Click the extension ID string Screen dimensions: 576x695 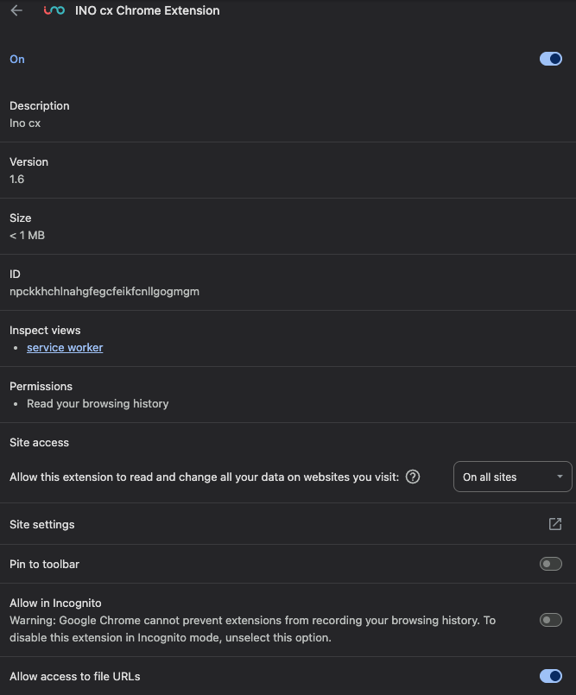coord(104,291)
